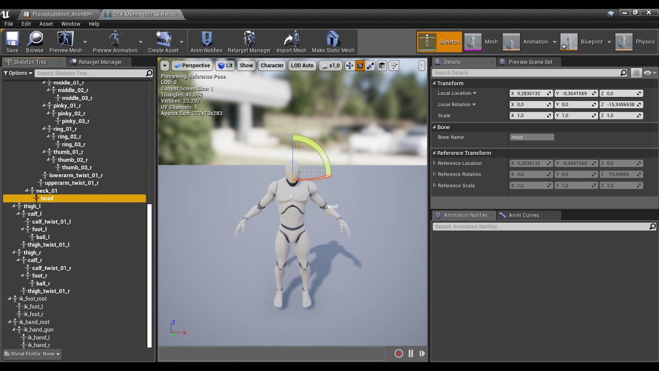Open the Blend Profile dropdown
659x371 pixels.
tap(32, 354)
